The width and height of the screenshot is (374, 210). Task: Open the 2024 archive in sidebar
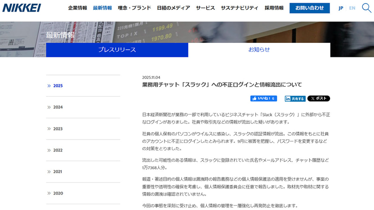click(x=83, y=107)
